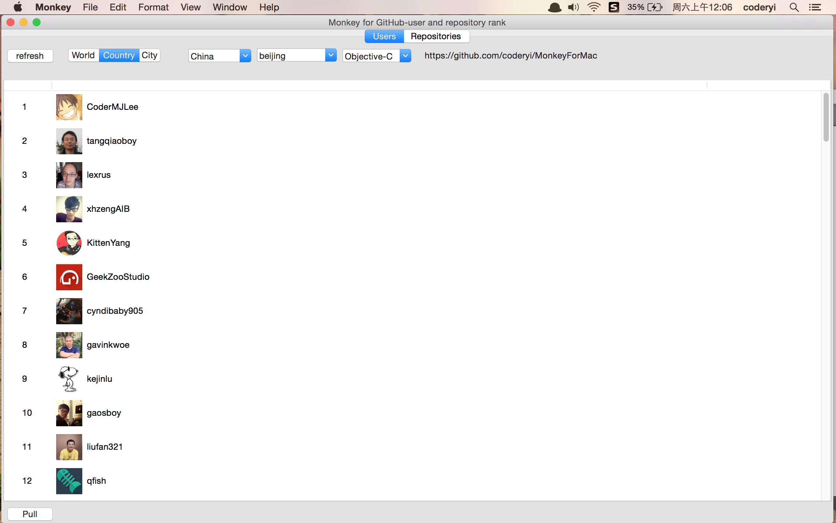
Task: Click the Pull button
Action: coord(30,514)
